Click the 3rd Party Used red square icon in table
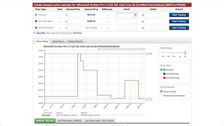This screenshot has height=126, width=224. coord(36,28)
